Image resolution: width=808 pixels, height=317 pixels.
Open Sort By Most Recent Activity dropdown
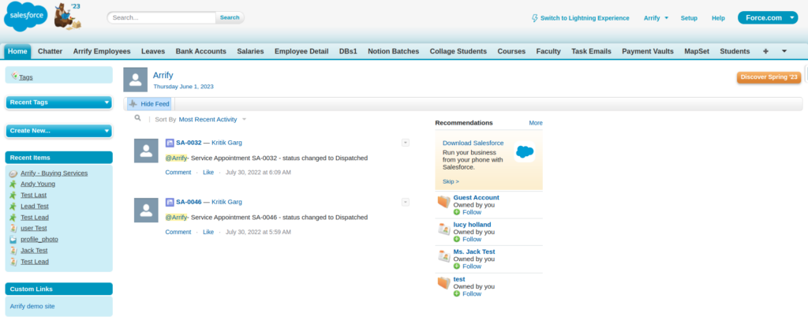coord(212,119)
